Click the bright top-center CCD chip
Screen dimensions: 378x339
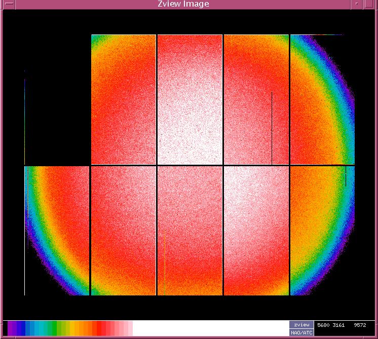pyautogui.click(x=190, y=99)
